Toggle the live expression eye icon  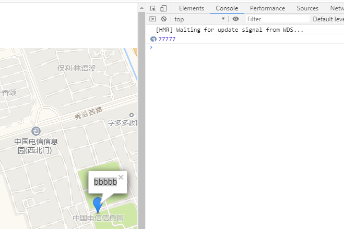tap(235, 19)
